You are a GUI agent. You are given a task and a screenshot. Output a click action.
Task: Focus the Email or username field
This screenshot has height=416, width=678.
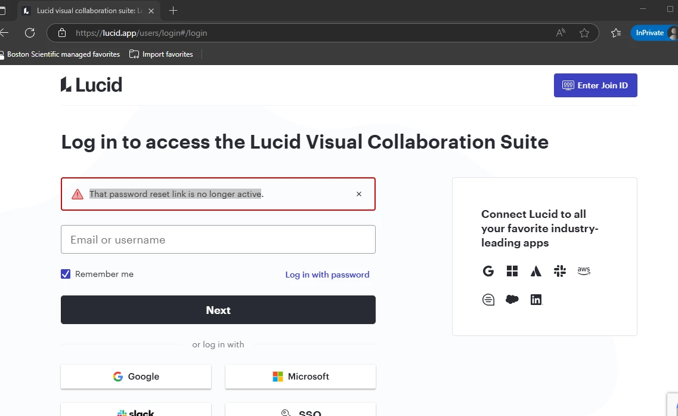click(218, 239)
